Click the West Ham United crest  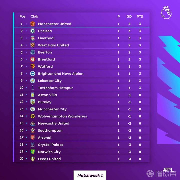pos(33,45)
